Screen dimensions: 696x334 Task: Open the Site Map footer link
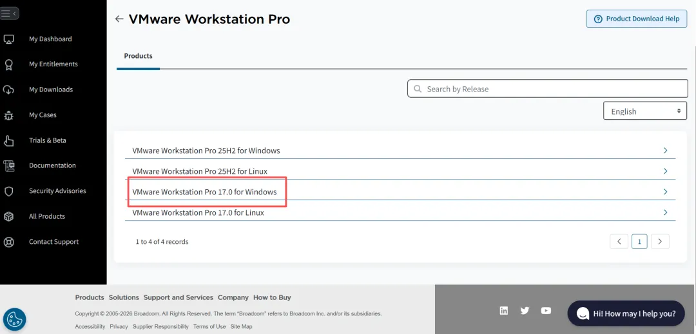coord(241,326)
